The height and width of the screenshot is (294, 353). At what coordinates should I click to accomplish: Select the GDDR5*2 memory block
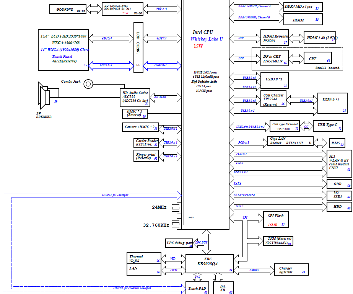68,9
